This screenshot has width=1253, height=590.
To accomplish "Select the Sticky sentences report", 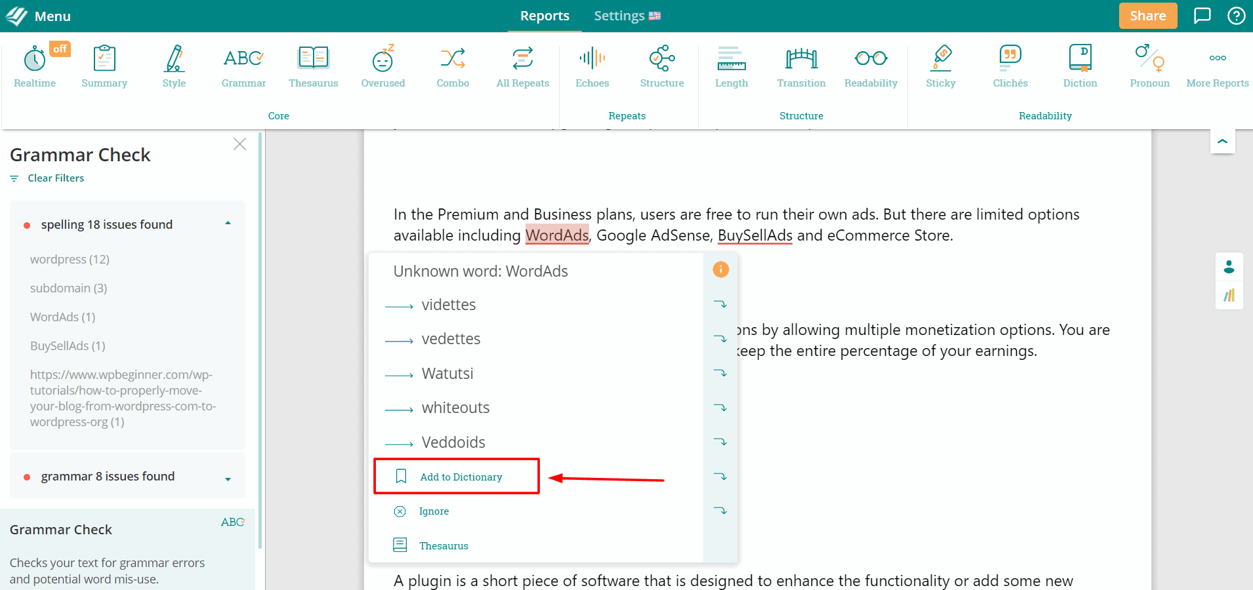I will [940, 66].
